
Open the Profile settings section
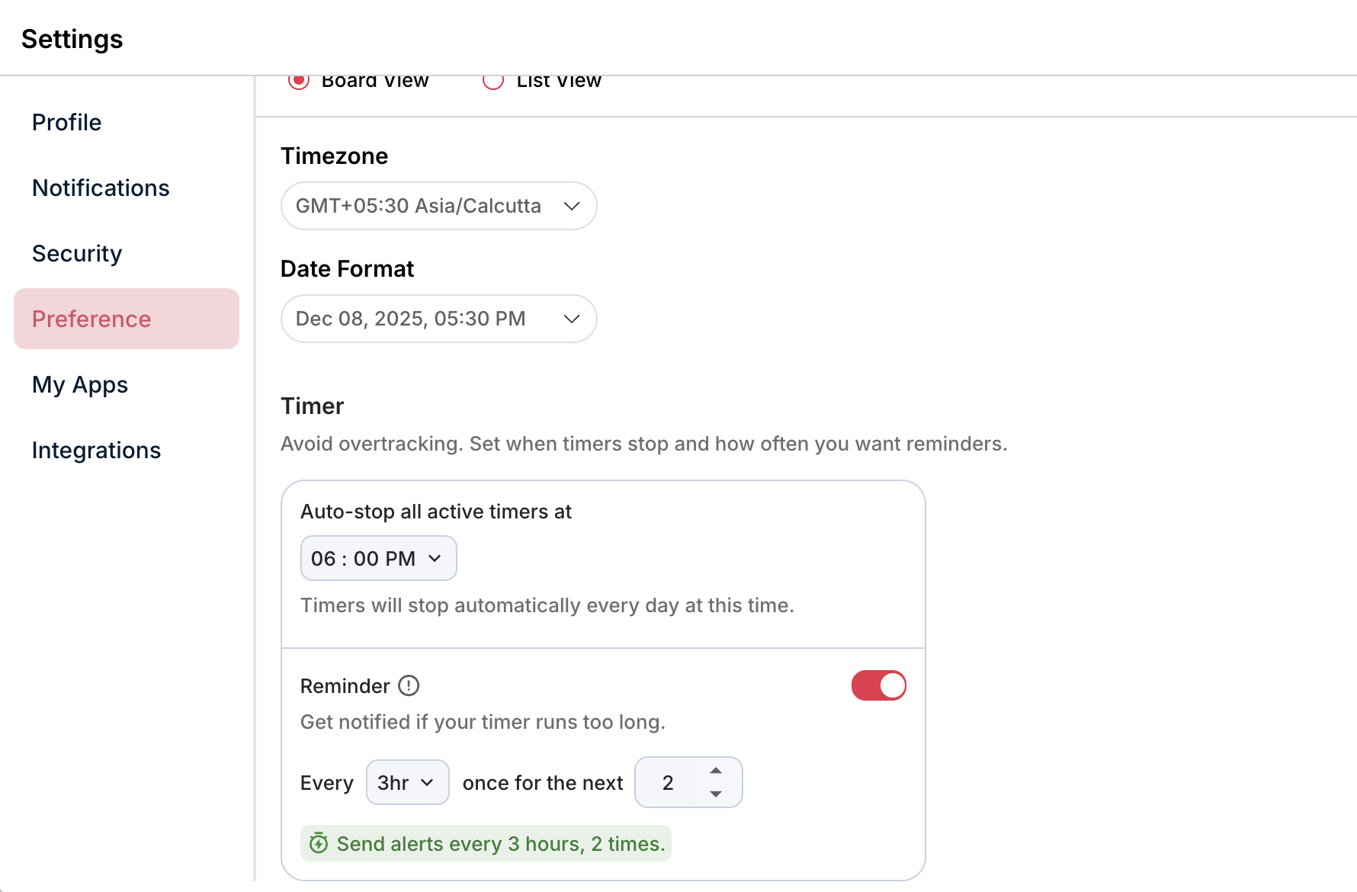67,123
